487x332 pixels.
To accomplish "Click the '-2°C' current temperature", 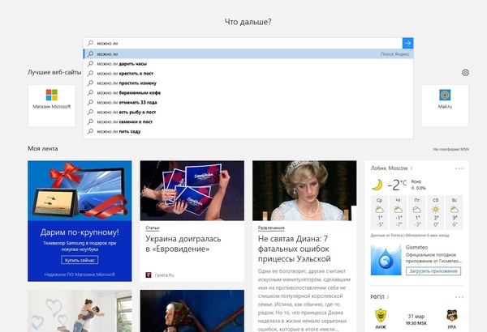I will (x=397, y=185).
